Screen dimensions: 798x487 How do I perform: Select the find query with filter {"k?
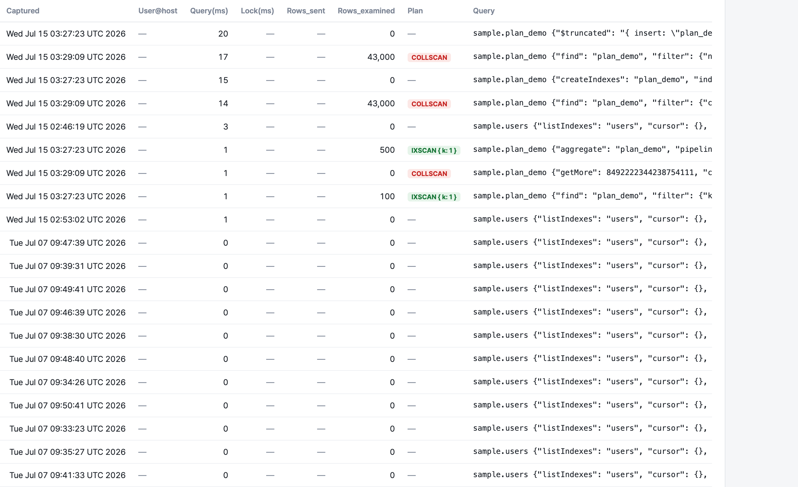click(x=592, y=196)
